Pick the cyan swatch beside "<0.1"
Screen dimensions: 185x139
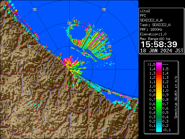click(x=159, y=130)
